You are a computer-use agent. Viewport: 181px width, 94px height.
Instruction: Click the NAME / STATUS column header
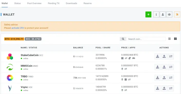29,48
